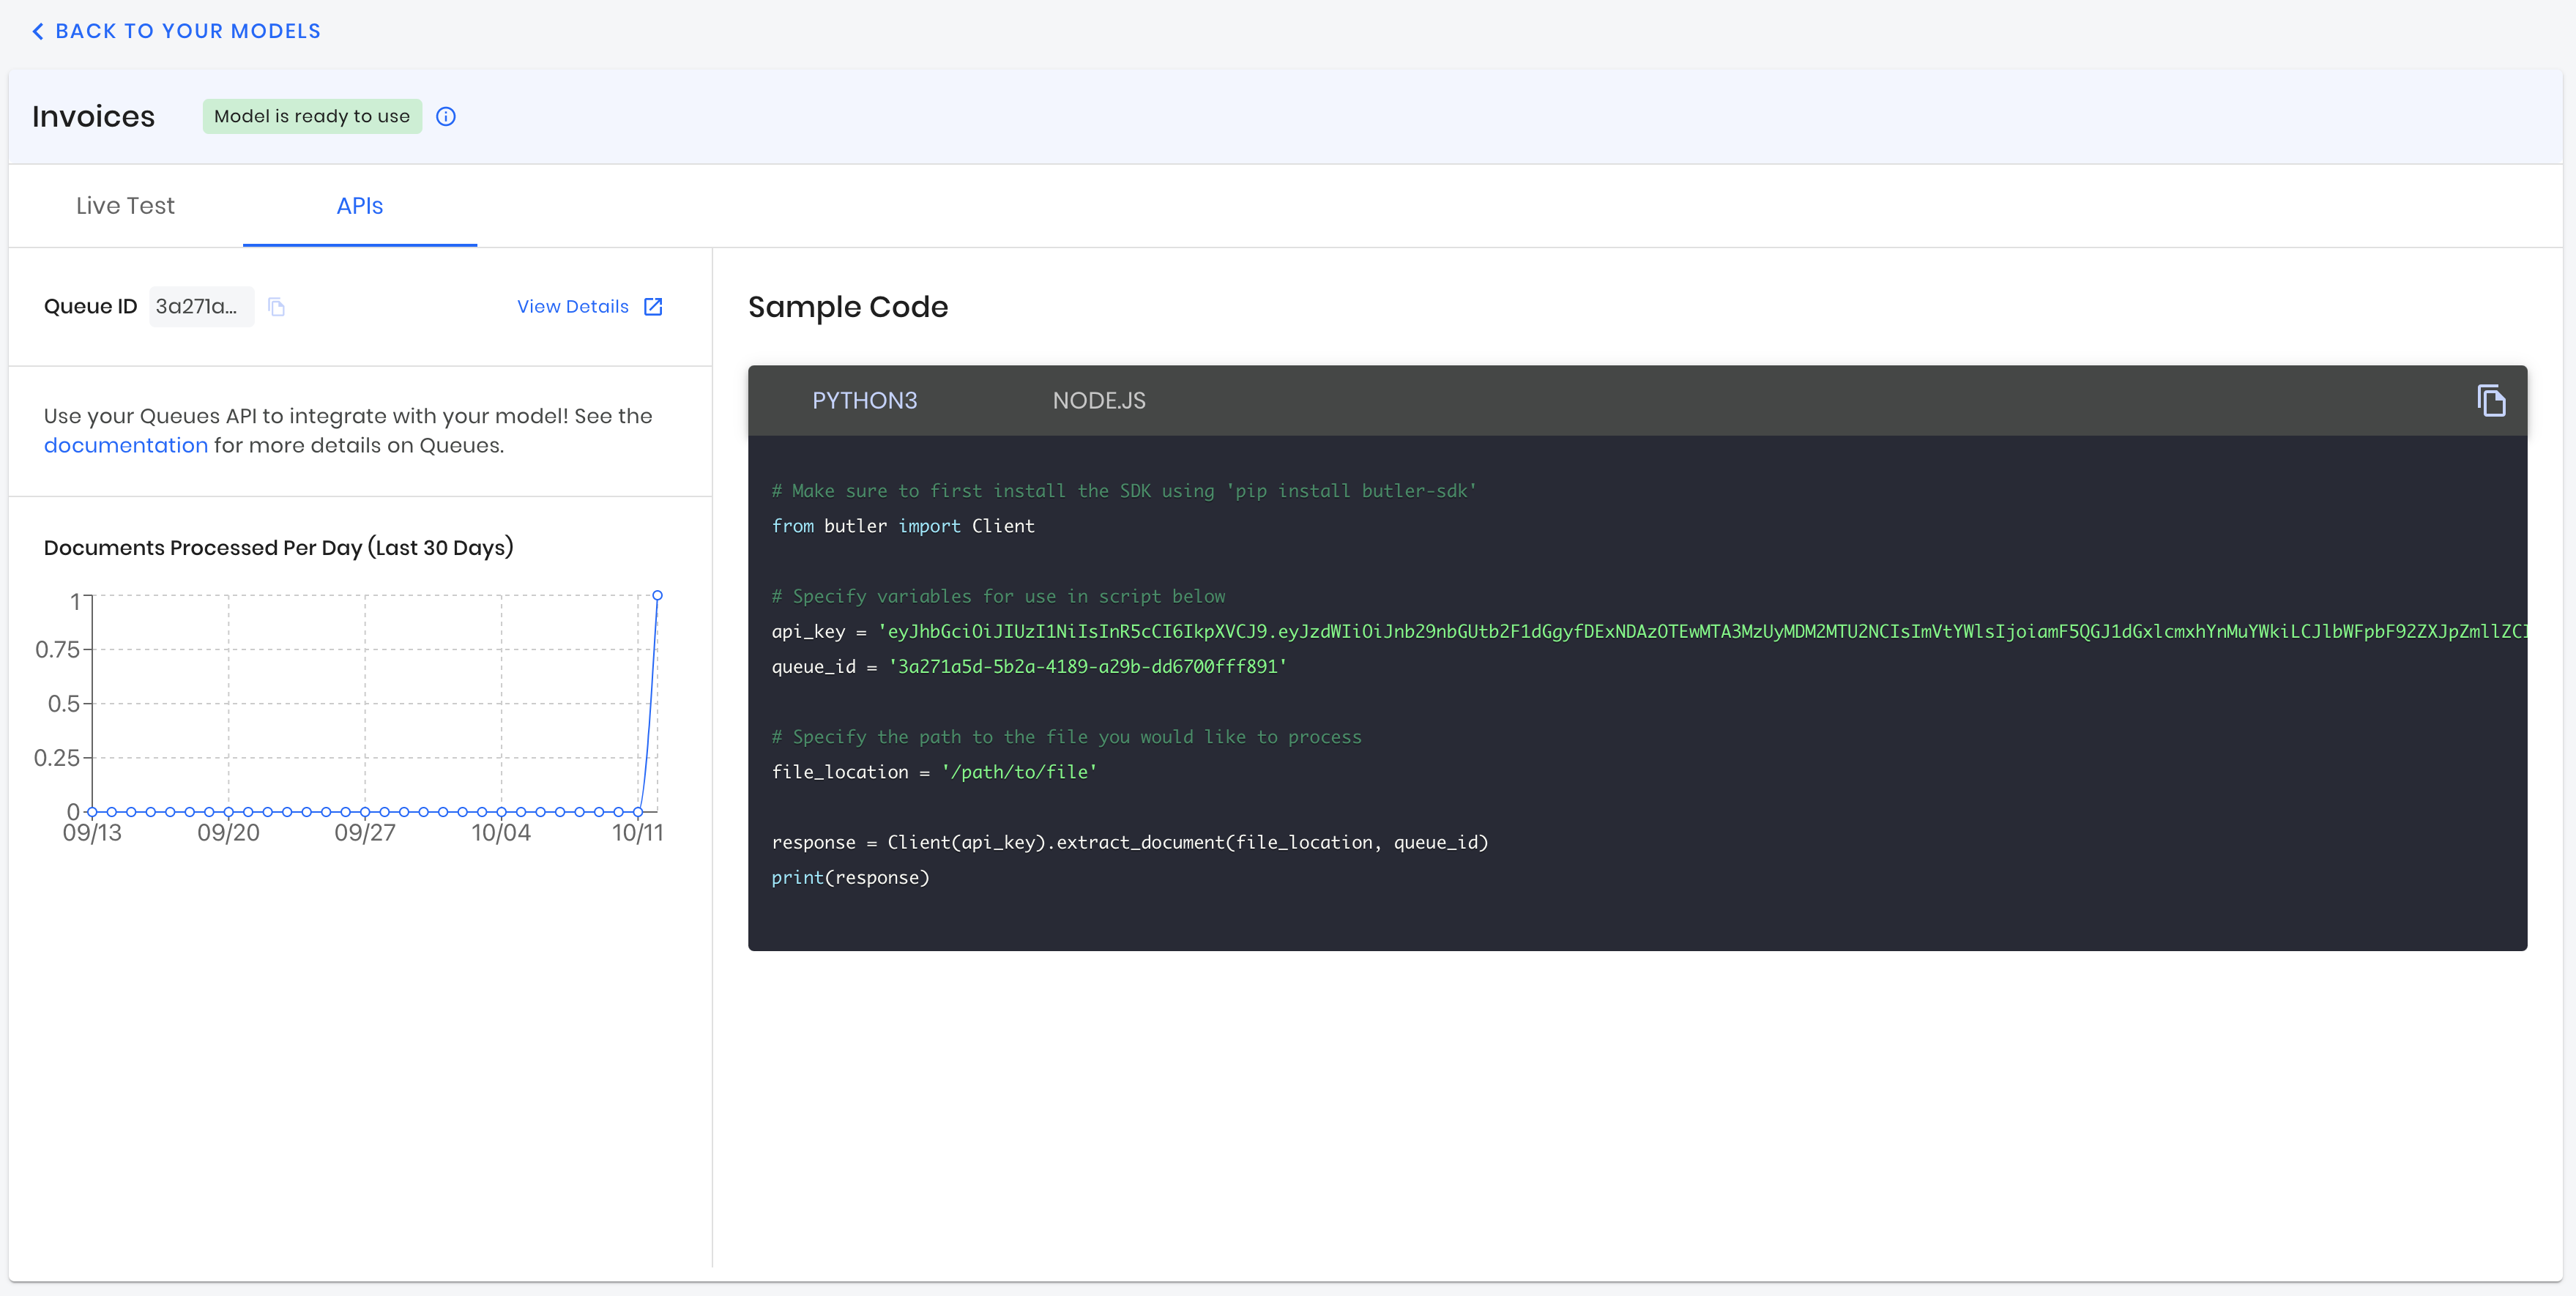Click the 09/13 data point on chart
This screenshot has height=1296, width=2576.
(x=92, y=812)
